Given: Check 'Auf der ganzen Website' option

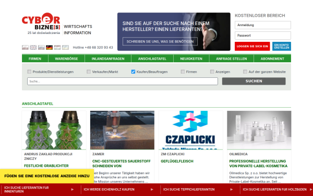Looking at the screenshot, I should 245,72.
